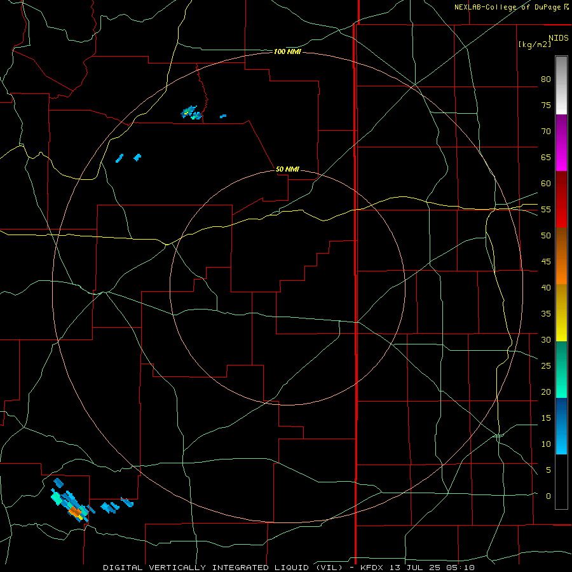Click the 65 value on VIL scale
This screenshot has width=572, height=572.
coord(546,157)
